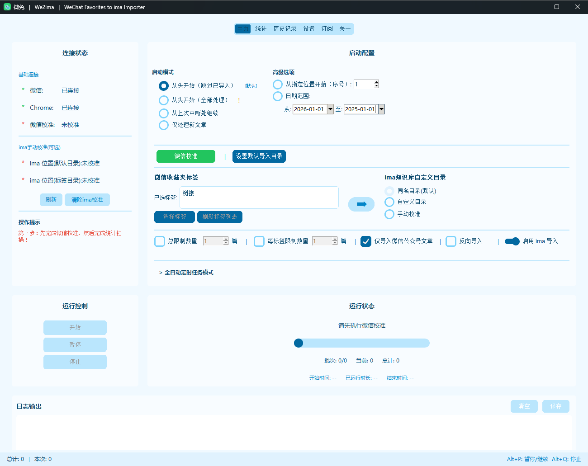Switch to the 订阅 tab
588x466 pixels.
(x=327, y=29)
